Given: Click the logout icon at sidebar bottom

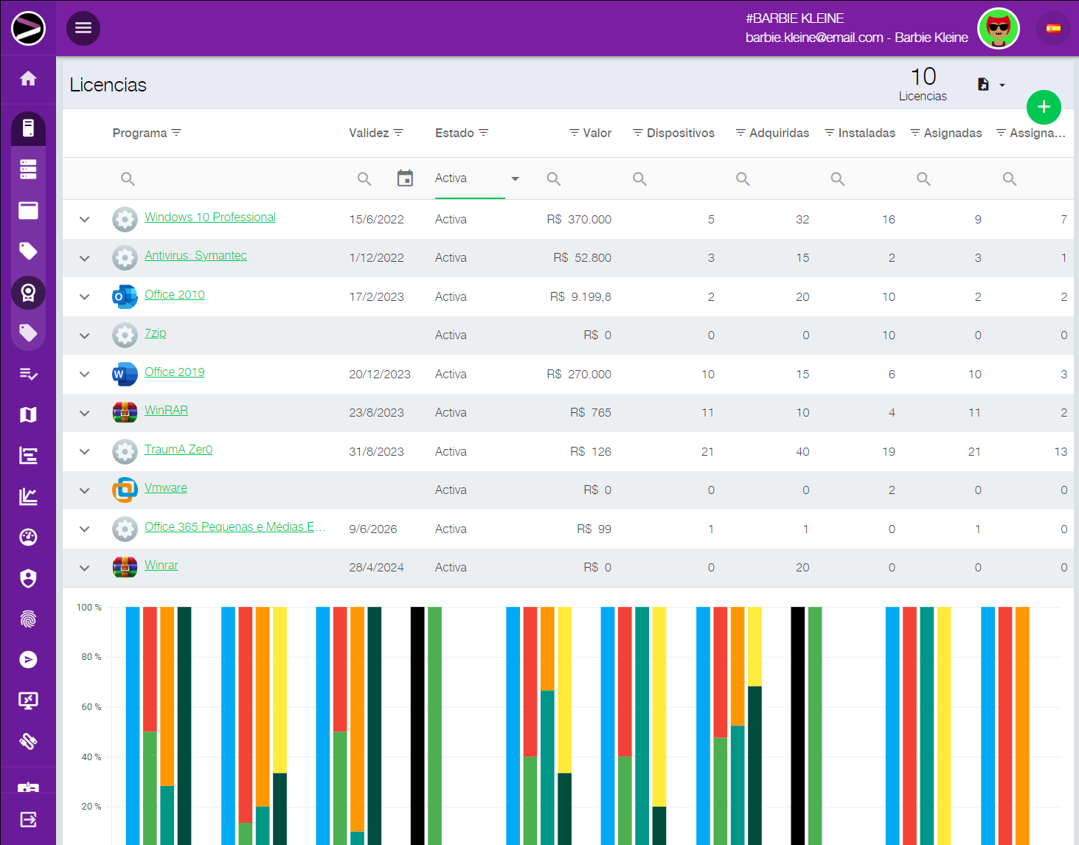Looking at the screenshot, I should [x=28, y=819].
